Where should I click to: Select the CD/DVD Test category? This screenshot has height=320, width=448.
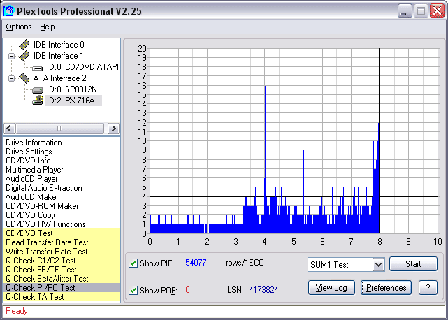(62, 233)
